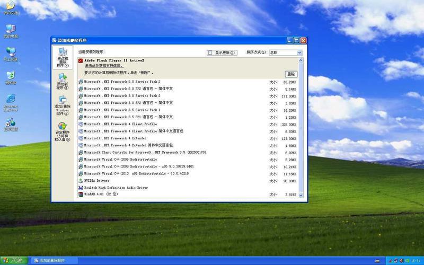Select the 更改或删除程序 sidebar icon
This screenshot has width=424, height=265.
(63, 57)
